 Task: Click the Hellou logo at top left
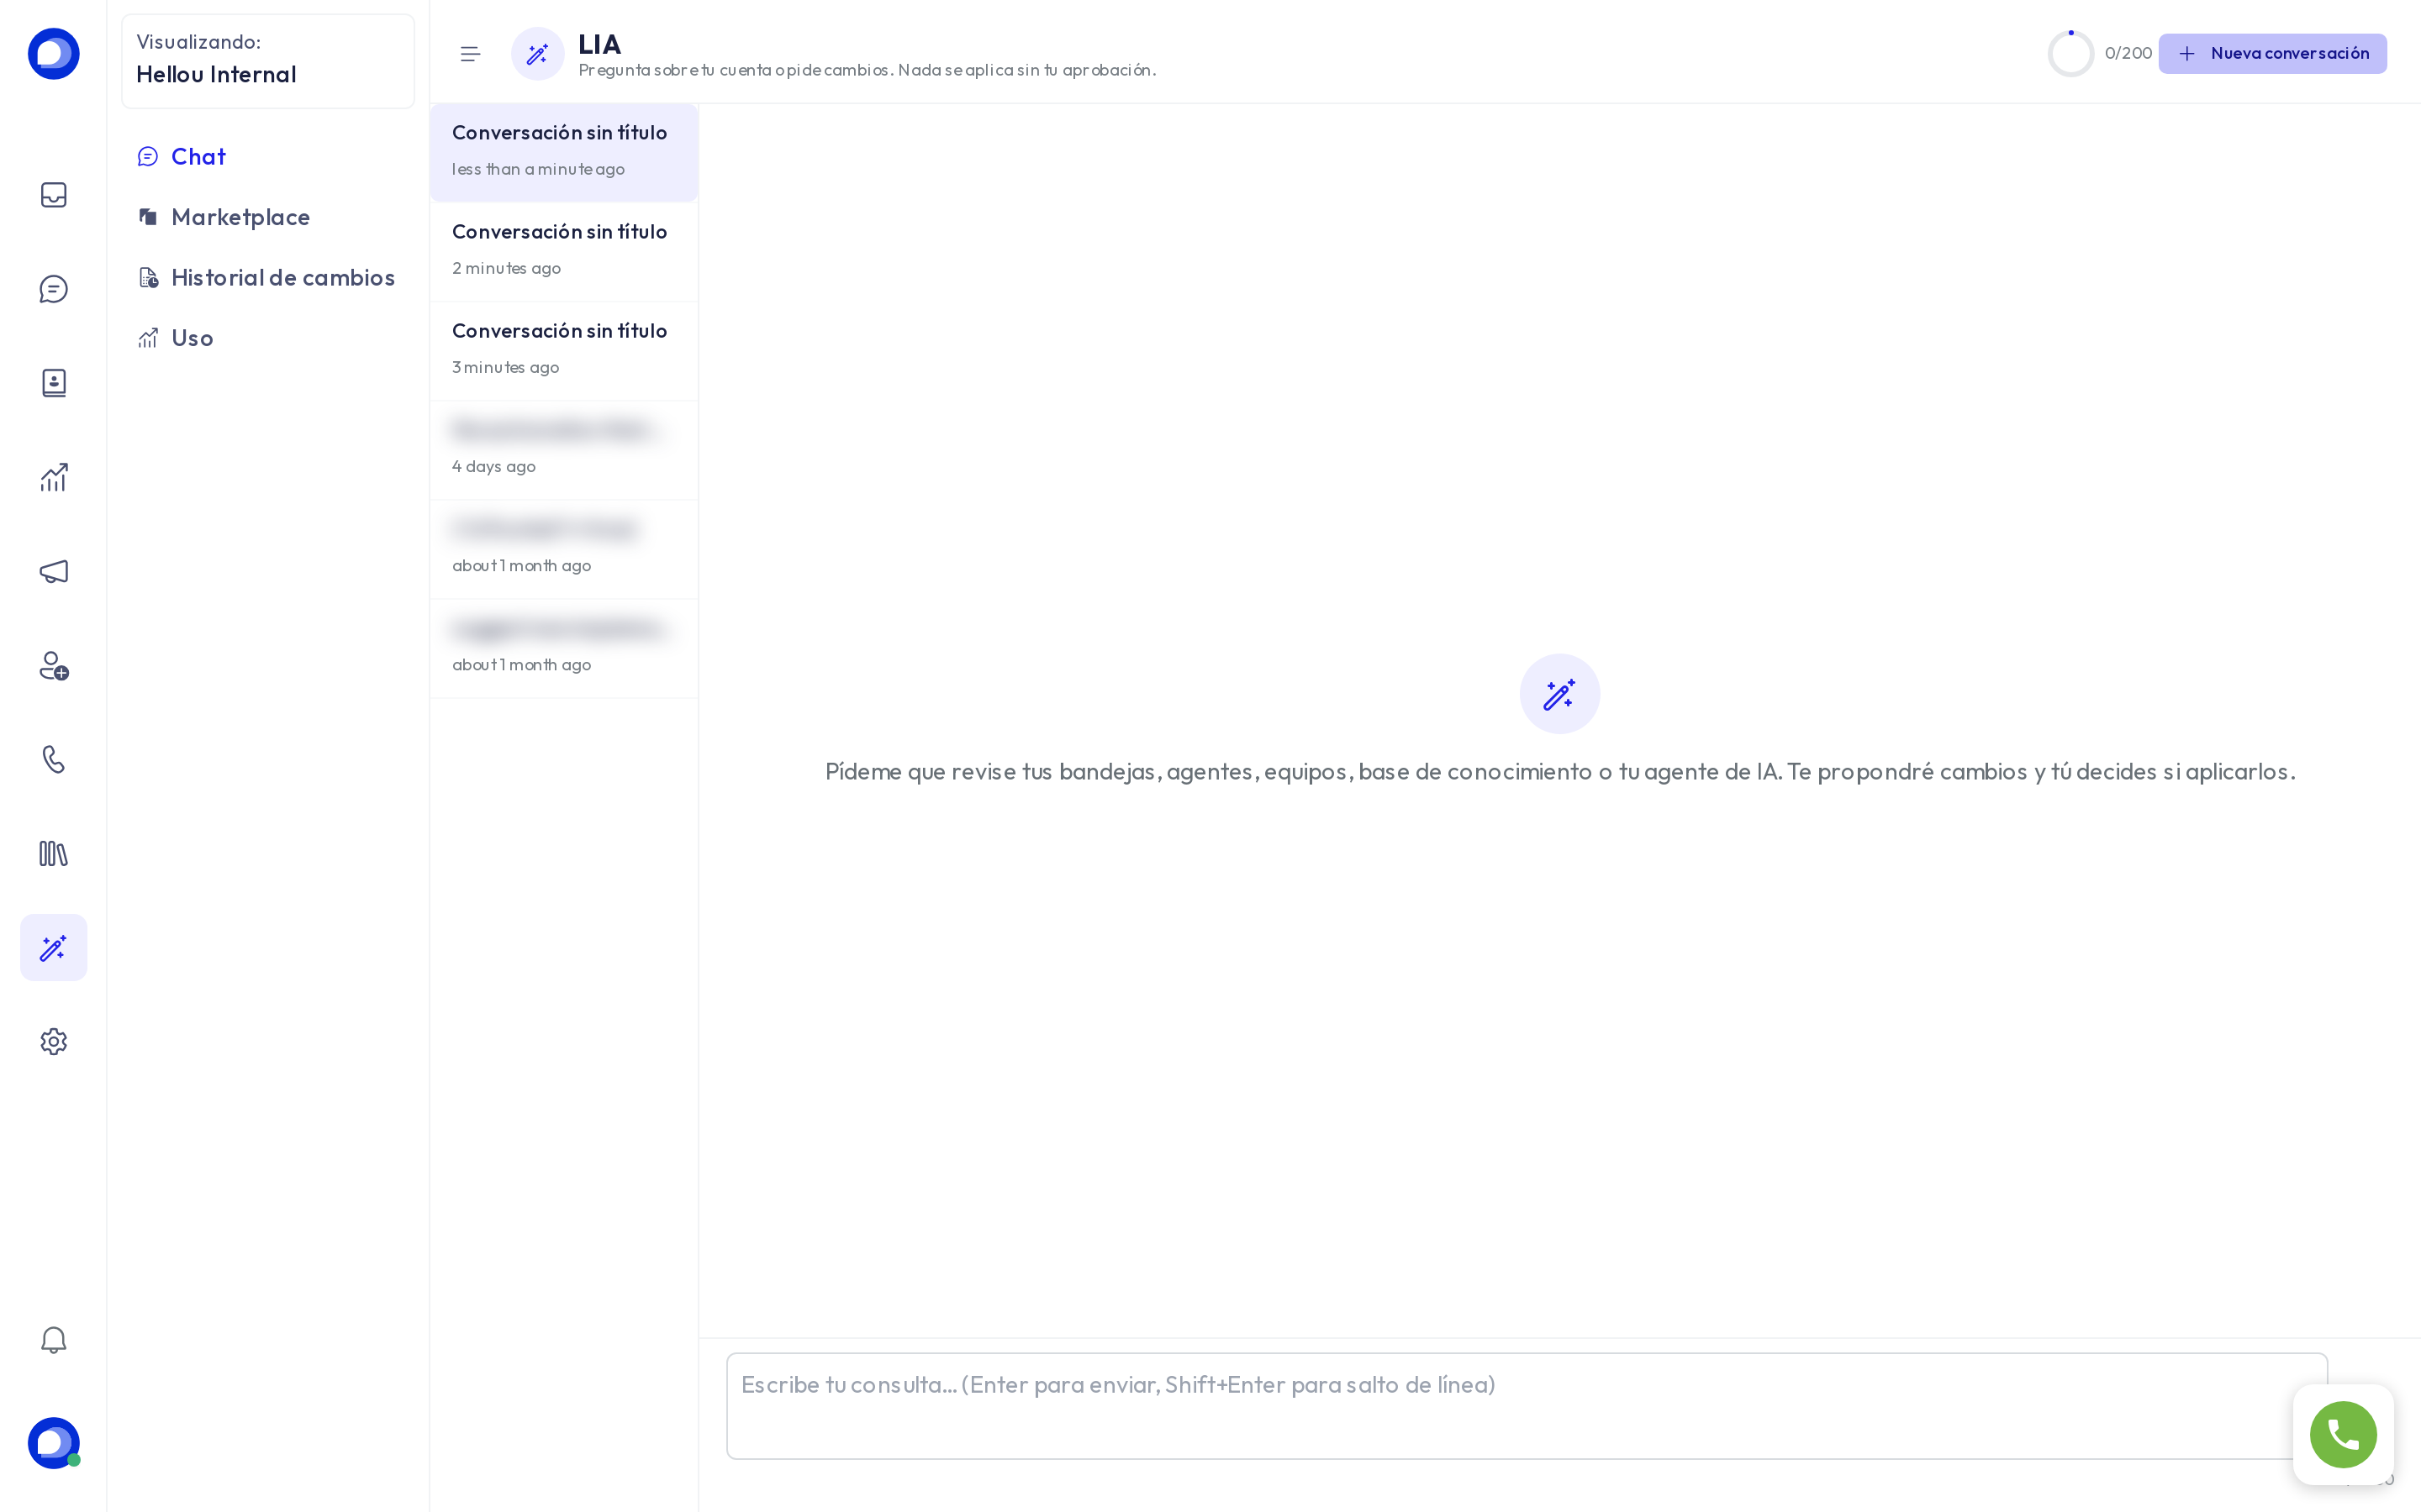point(53,54)
